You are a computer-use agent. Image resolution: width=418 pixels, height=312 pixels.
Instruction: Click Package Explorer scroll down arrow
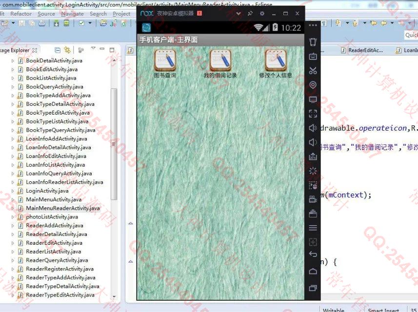point(114,296)
